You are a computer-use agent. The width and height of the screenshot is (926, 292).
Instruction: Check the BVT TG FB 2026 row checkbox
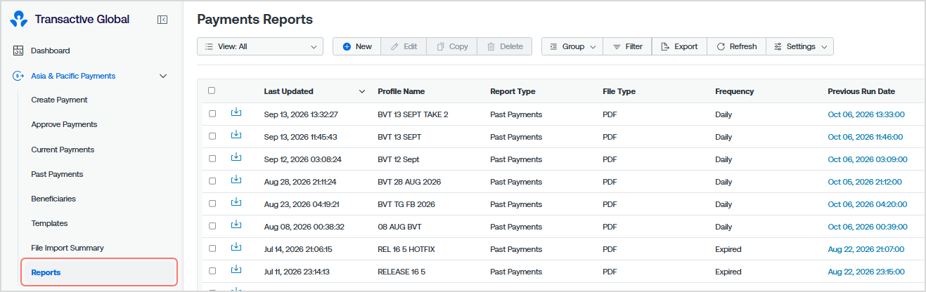coord(212,204)
